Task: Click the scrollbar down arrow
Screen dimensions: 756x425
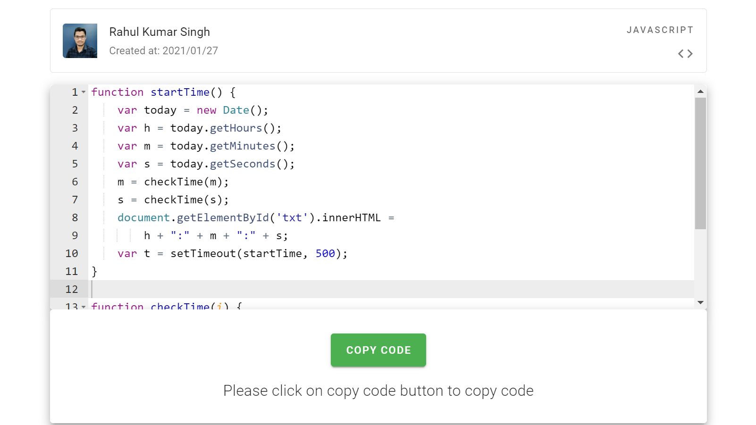Action: 700,302
